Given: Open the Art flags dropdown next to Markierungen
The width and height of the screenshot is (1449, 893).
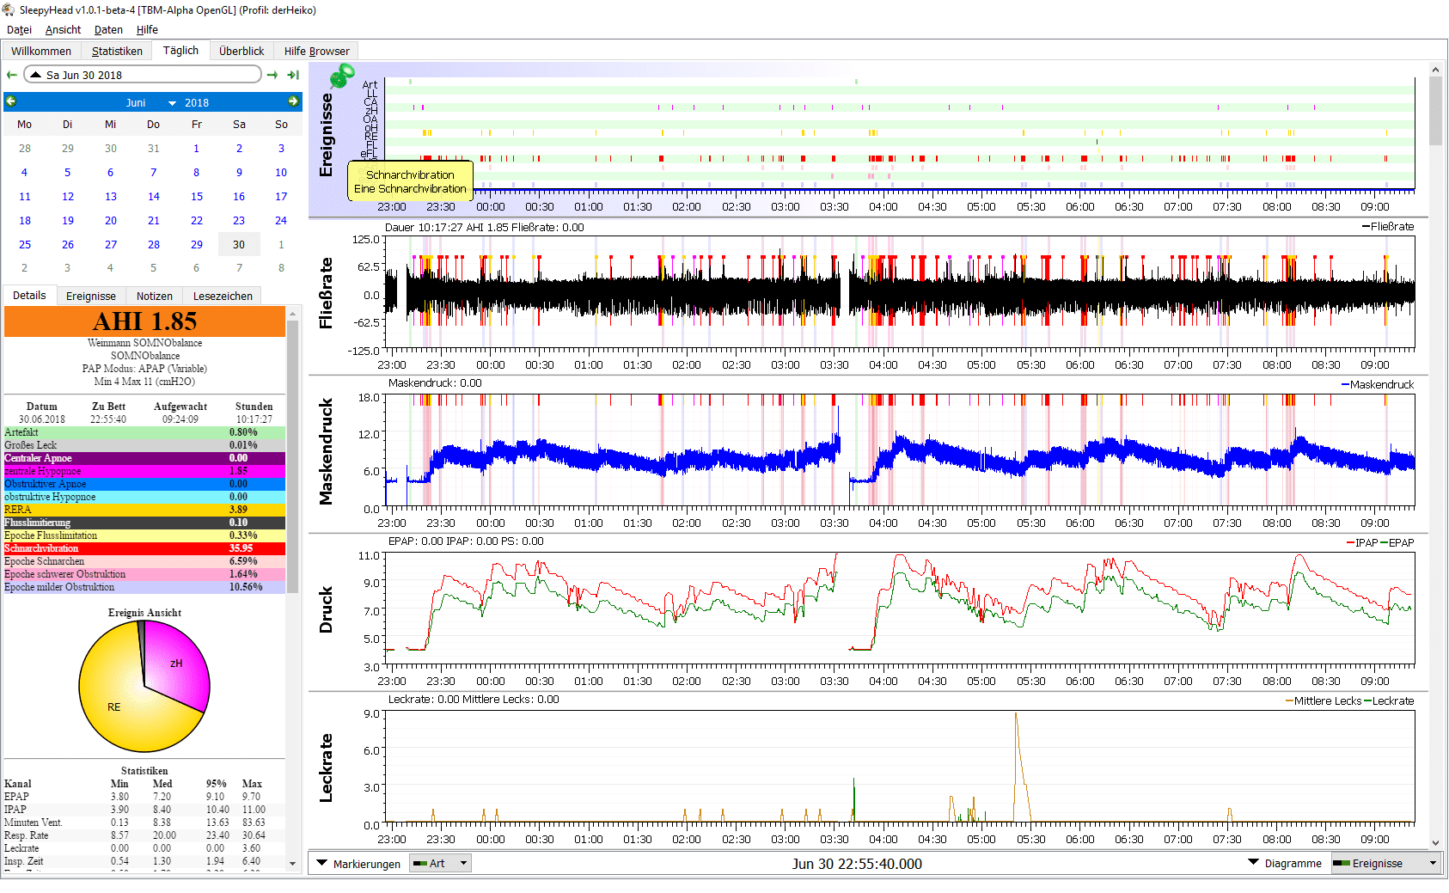Looking at the screenshot, I should pyautogui.click(x=463, y=863).
